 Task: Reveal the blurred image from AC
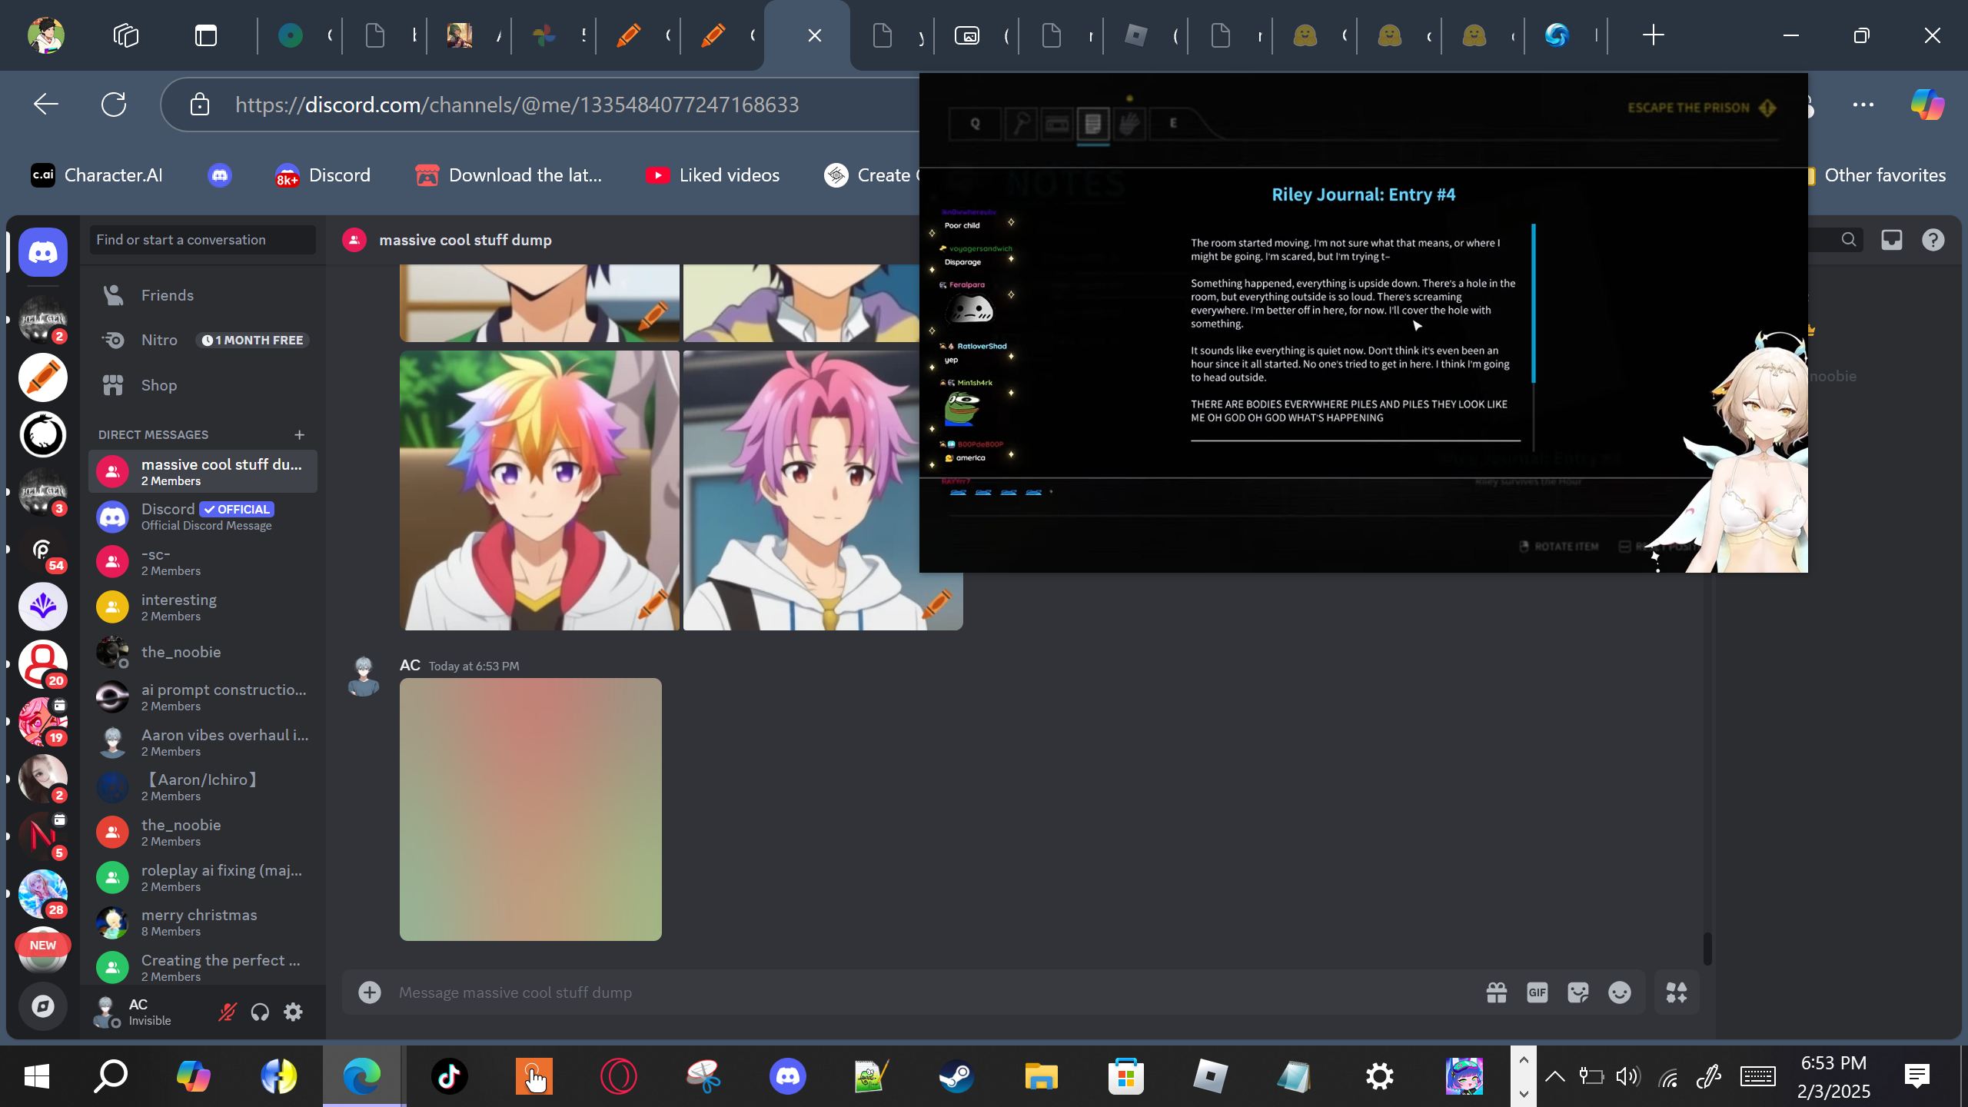pos(530,809)
